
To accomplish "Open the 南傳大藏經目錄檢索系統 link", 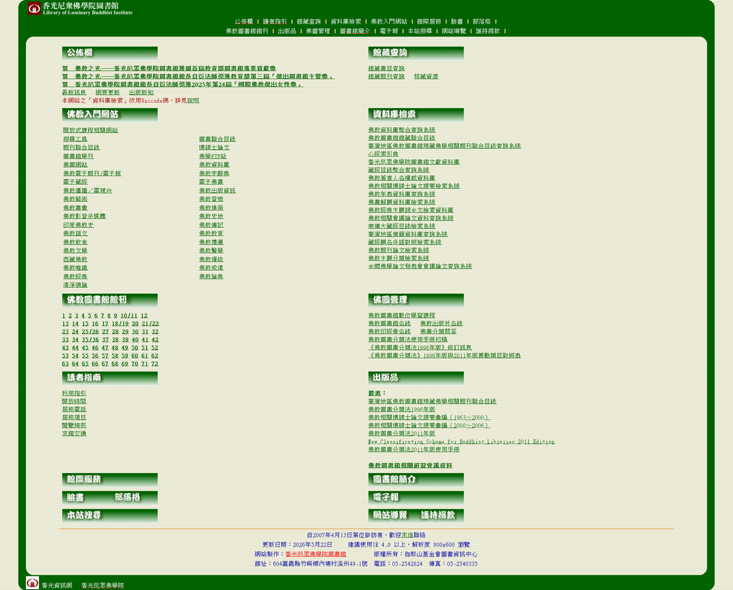I will pos(402,226).
